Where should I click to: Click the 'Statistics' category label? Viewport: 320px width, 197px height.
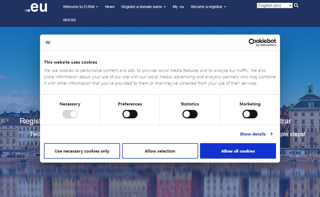[x=190, y=104]
